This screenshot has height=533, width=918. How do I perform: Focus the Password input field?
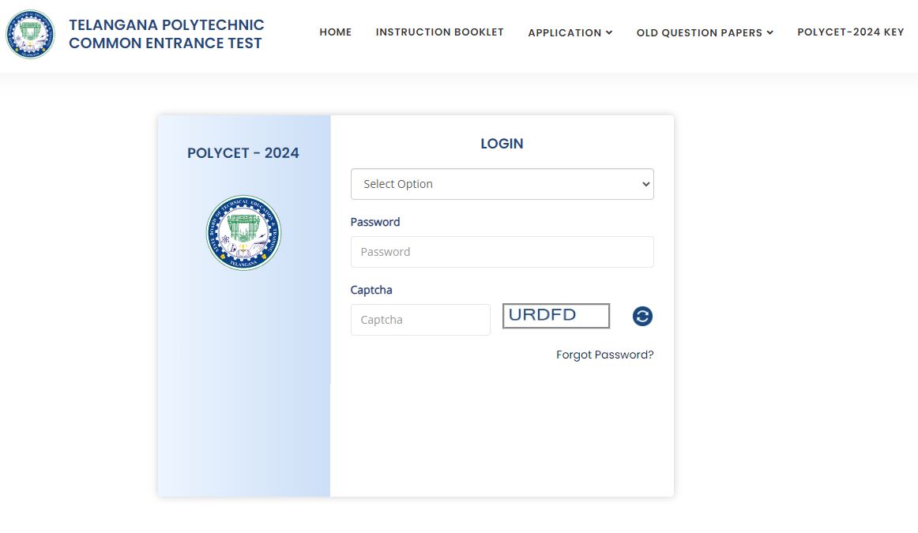pos(502,252)
